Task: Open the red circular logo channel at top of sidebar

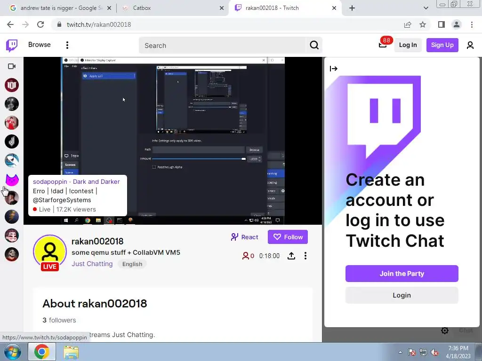Action: tap(12, 85)
